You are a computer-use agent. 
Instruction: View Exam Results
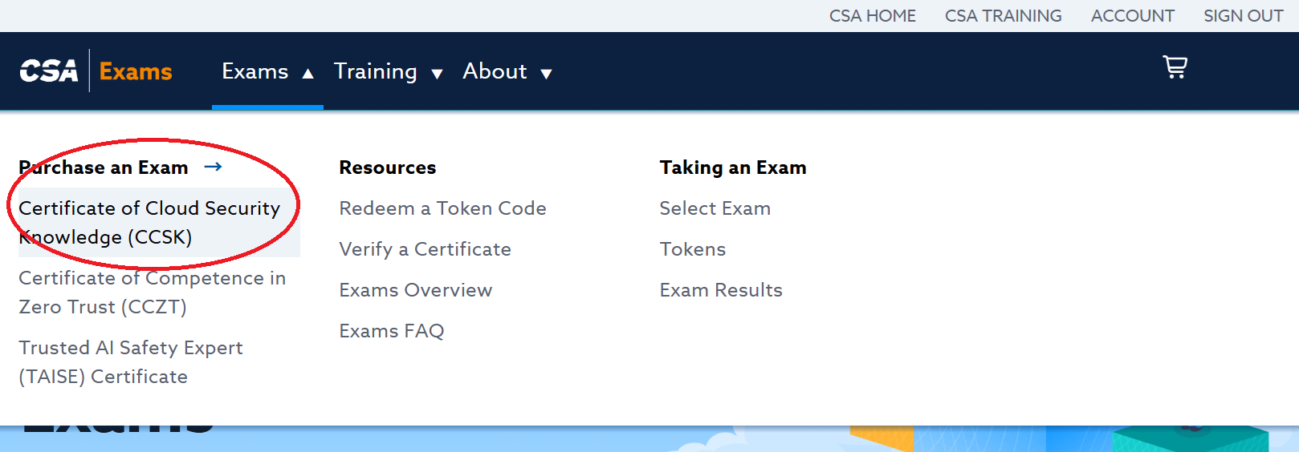[720, 290]
